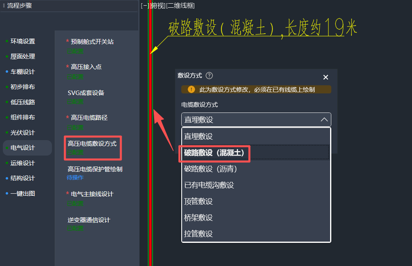Select 已有电缆沟敷设 option

[x=209, y=185]
